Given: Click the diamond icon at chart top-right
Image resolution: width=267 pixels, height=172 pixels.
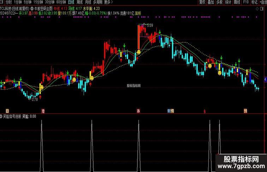Looking at the screenshot, I should tap(257, 9).
